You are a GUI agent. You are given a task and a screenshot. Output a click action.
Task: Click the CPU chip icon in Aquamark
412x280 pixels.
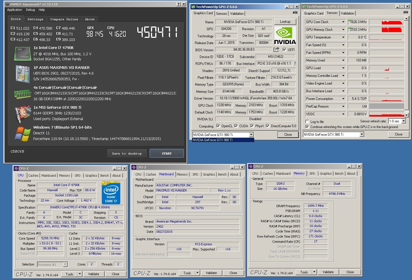point(22,54)
